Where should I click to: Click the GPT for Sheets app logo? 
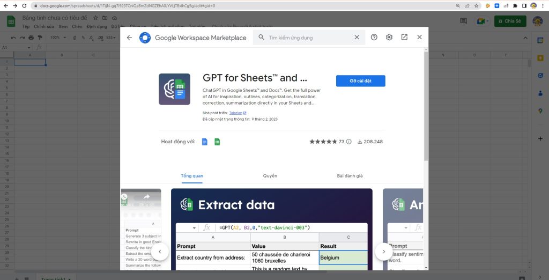pyautogui.click(x=174, y=89)
